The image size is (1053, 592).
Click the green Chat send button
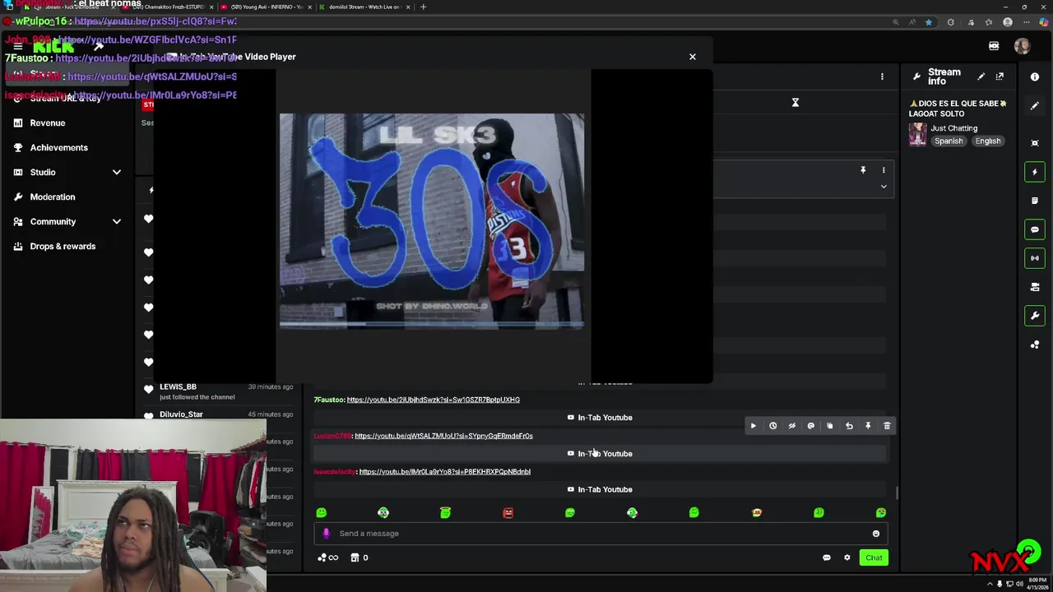(874, 557)
